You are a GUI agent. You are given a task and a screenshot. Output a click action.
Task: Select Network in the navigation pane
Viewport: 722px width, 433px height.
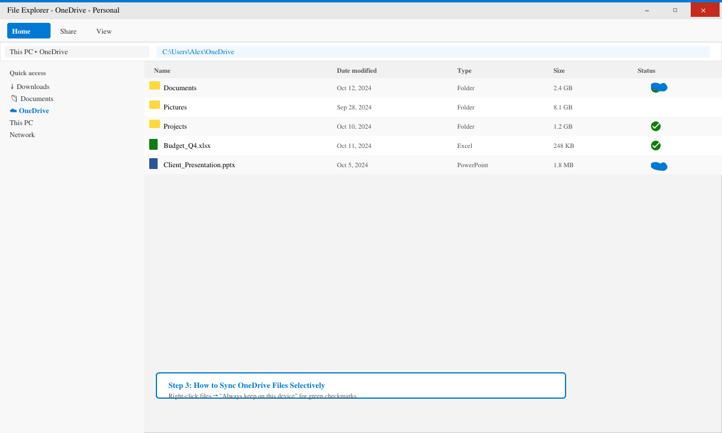coord(22,135)
